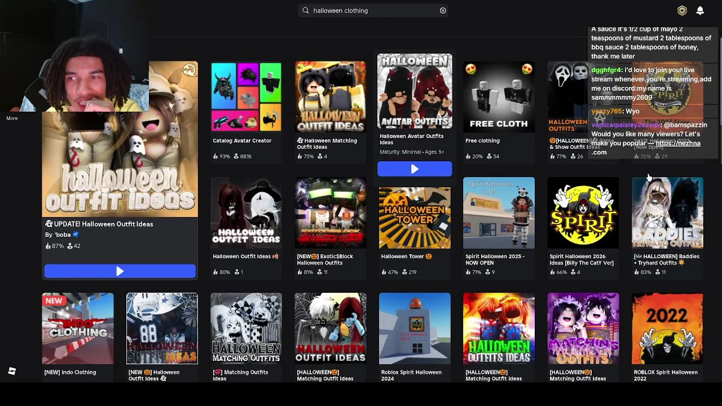Play Halloween Avatar Outfits ideas
The image size is (722, 406).
coord(415,169)
